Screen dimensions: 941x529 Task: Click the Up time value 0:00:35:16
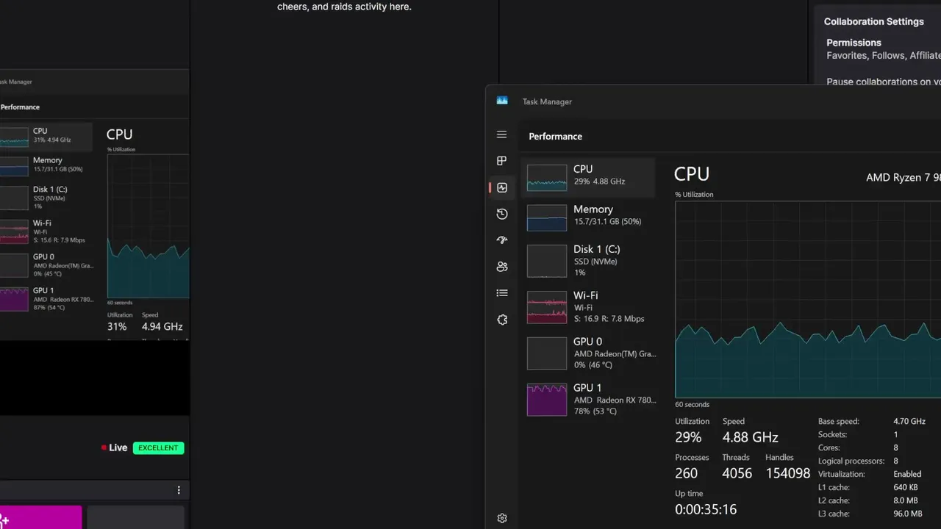pyautogui.click(x=706, y=509)
